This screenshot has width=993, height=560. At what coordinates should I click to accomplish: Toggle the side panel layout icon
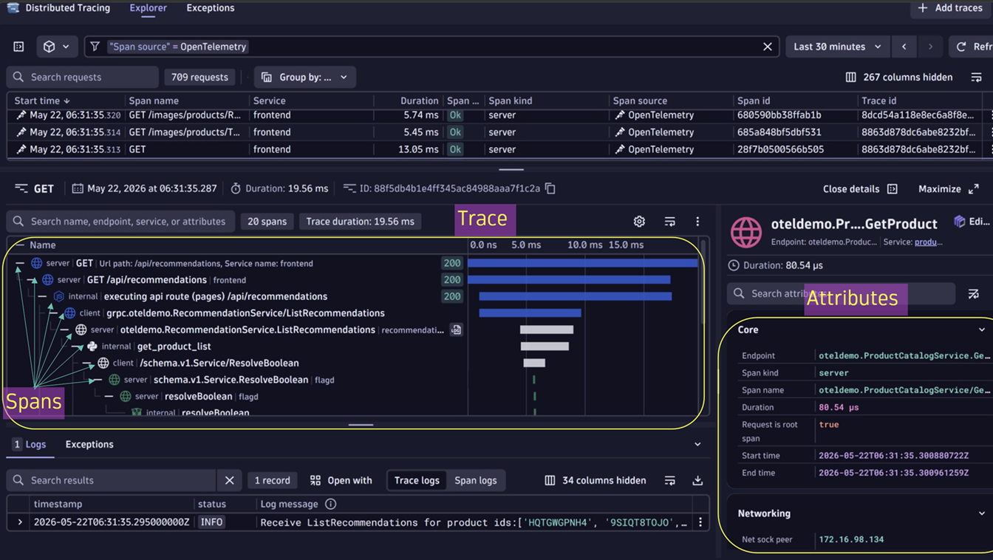(x=18, y=47)
